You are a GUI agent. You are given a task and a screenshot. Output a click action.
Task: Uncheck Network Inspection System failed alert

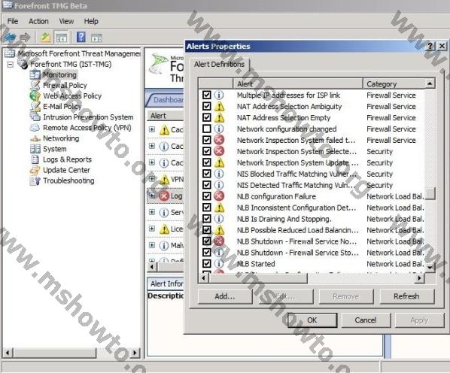pos(207,140)
